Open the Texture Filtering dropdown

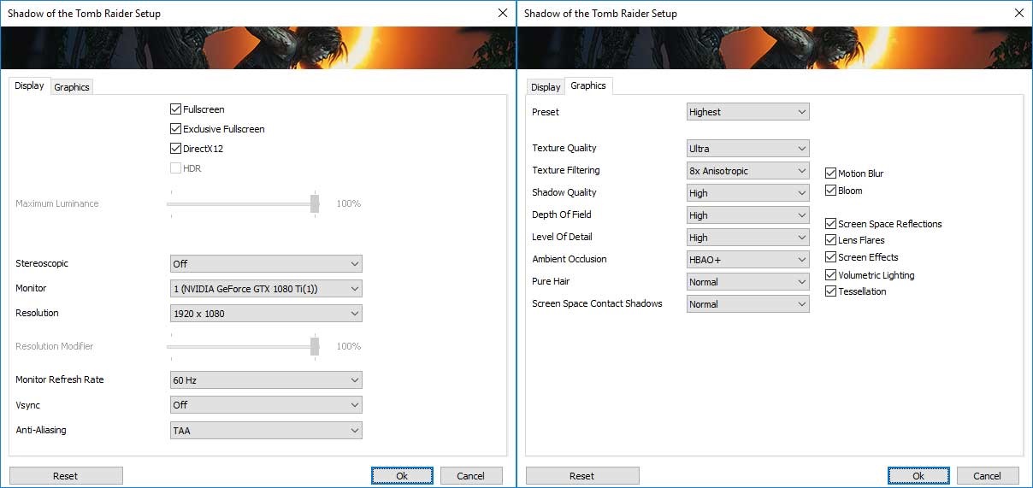(x=748, y=171)
